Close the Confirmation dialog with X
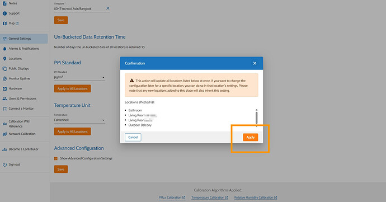The width and height of the screenshot is (386, 202). tap(255, 63)
